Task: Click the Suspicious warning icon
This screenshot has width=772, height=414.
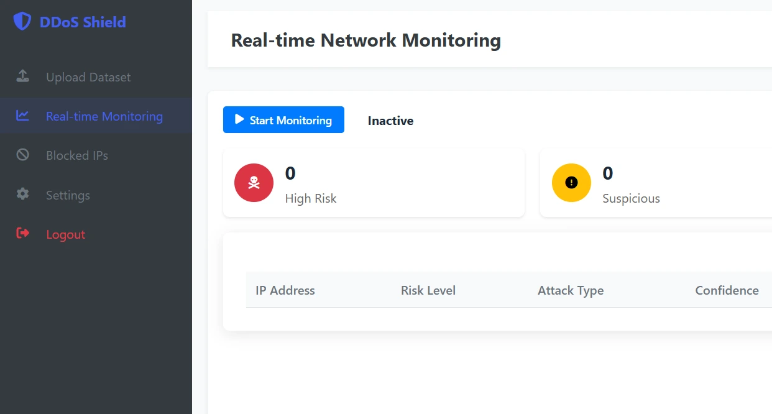Action: pos(571,183)
